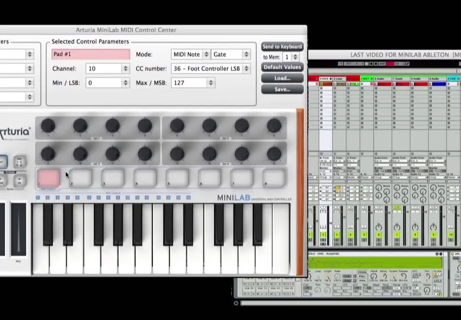Select knob 12 in Set 3

point(145,153)
